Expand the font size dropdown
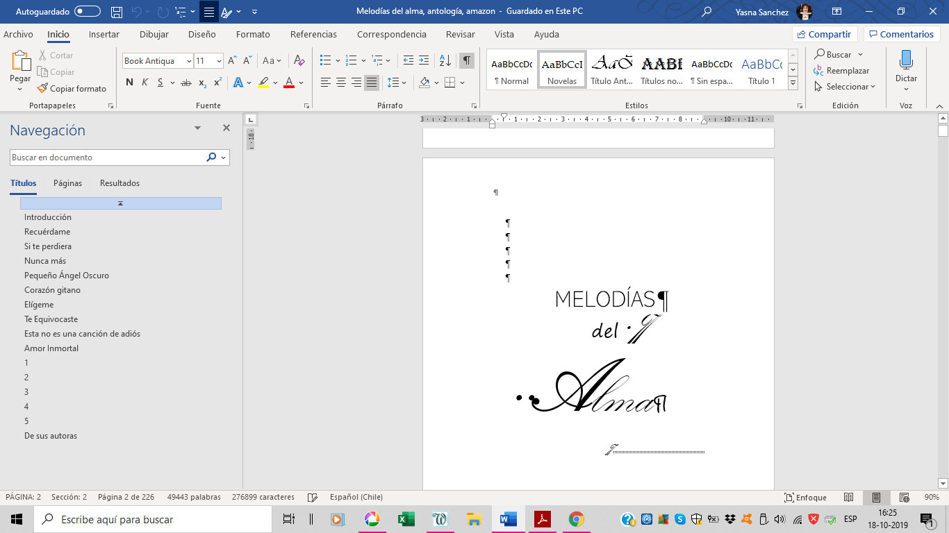This screenshot has height=533, width=949. [219, 61]
